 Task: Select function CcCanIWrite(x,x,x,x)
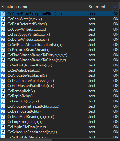[x=25, y=19]
